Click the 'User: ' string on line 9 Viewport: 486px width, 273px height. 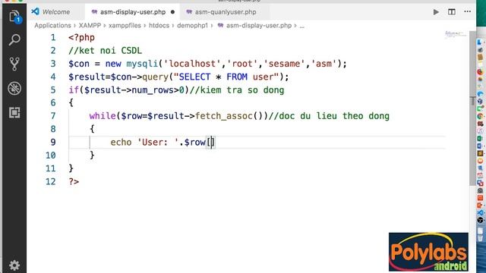point(158,143)
